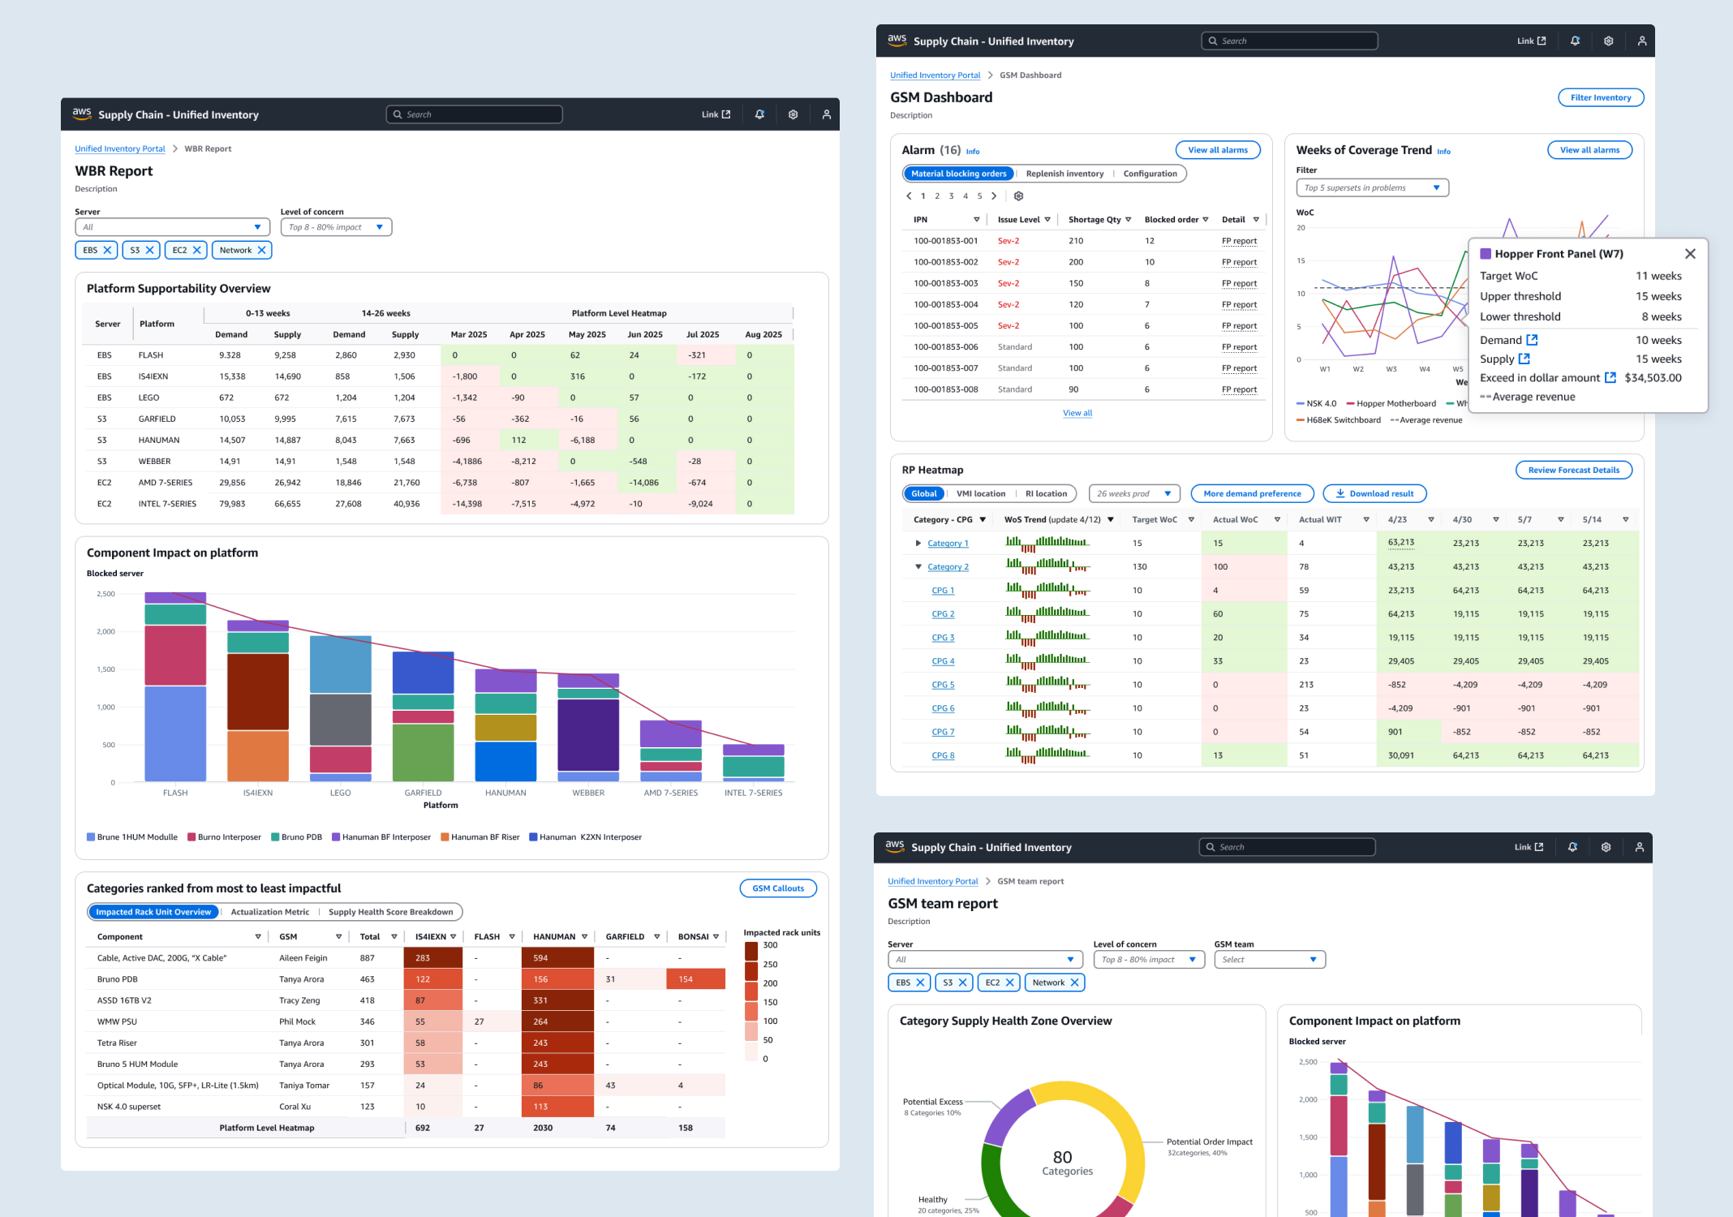This screenshot has height=1217, width=1733.
Task: Open the 26 weeks prod dropdown
Action: (1133, 493)
